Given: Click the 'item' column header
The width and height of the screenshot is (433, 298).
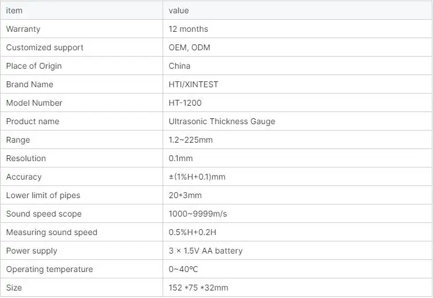Looking at the screenshot, I should (x=14, y=10).
